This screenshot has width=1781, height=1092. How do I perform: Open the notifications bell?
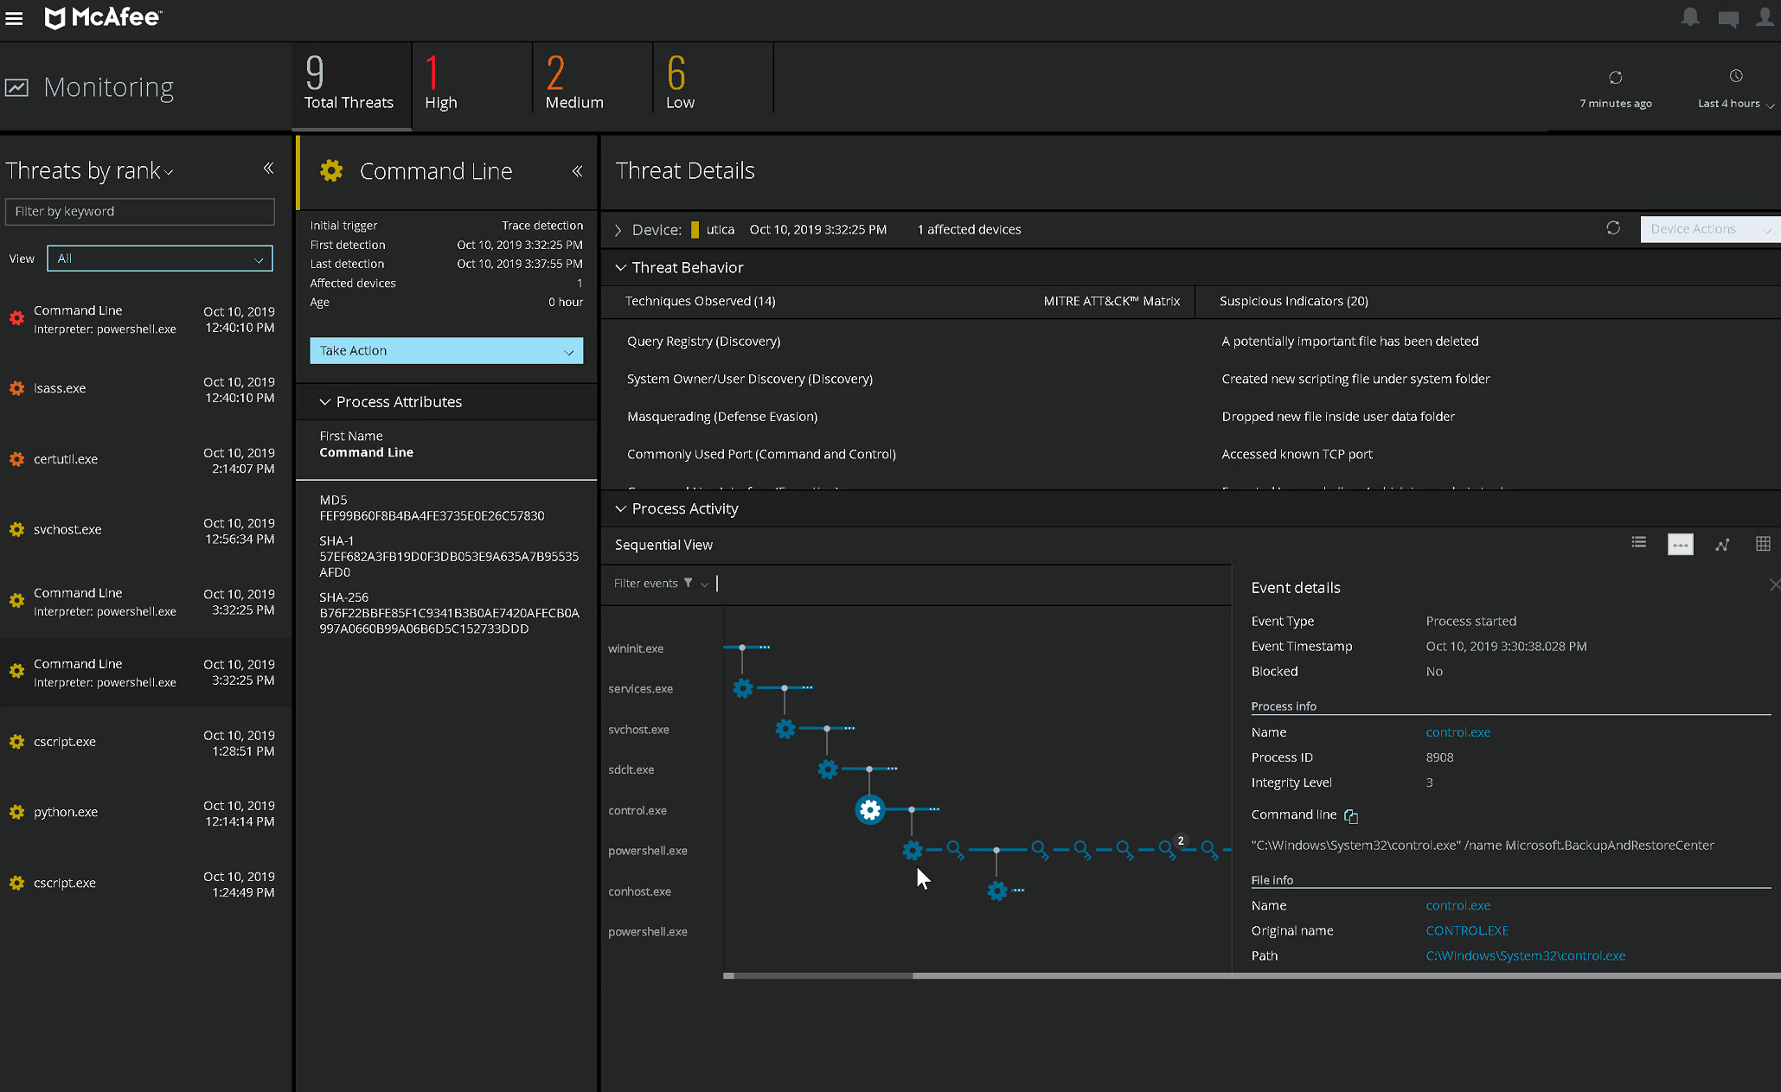pyautogui.click(x=1689, y=17)
